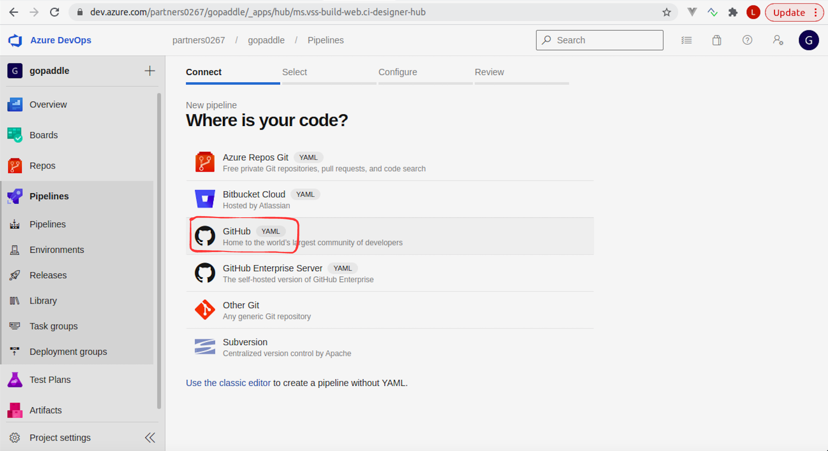Screen dimensions: 828x451
Task: Open the browser Extensions puzzle icon
Action: tap(733, 12)
